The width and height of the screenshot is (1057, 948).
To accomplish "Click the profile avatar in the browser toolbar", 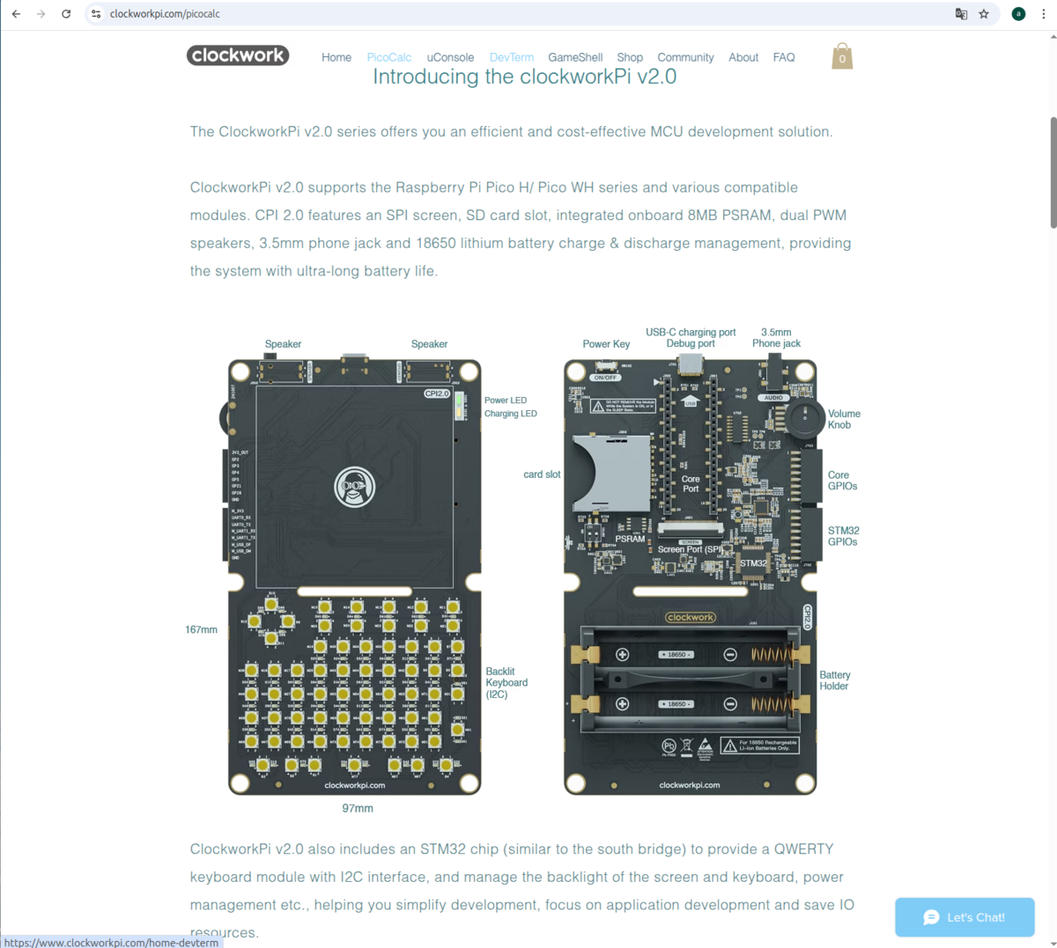I will [x=1018, y=14].
